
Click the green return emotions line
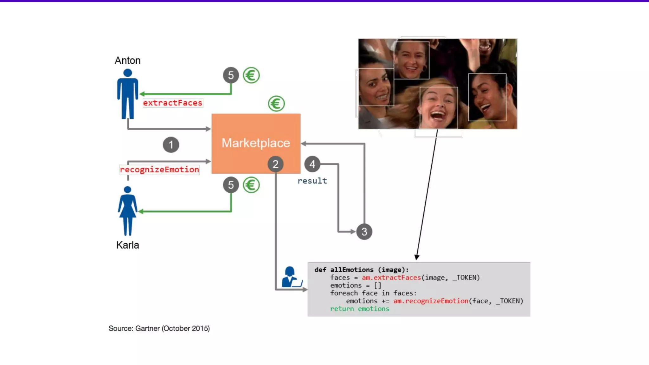[x=359, y=309]
